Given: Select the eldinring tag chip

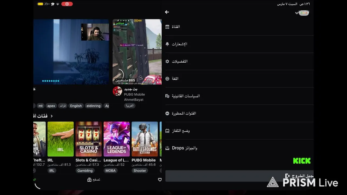Looking at the screenshot, I should tap(94, 106).
